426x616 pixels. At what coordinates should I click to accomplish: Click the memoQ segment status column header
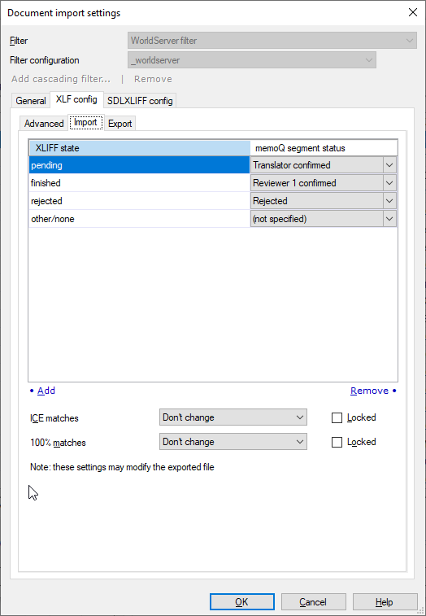[x=324, y=148]
